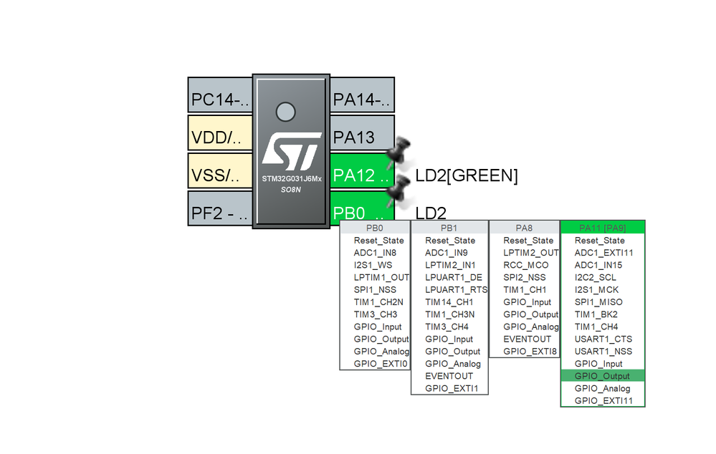The image size is (716, 454).
Task: Choose TIM3_CH4 in the PB1 menu
Action: pos(450,327)
